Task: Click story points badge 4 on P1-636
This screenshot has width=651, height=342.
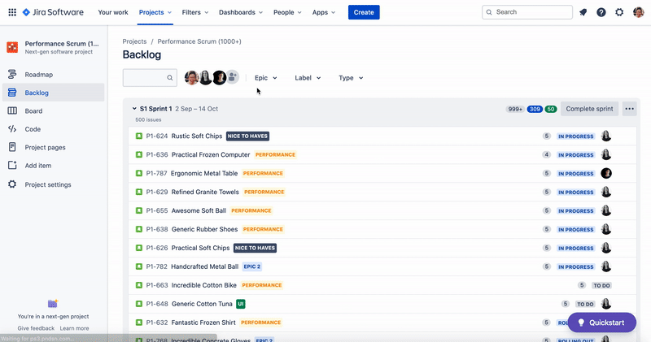Action: 546,154
